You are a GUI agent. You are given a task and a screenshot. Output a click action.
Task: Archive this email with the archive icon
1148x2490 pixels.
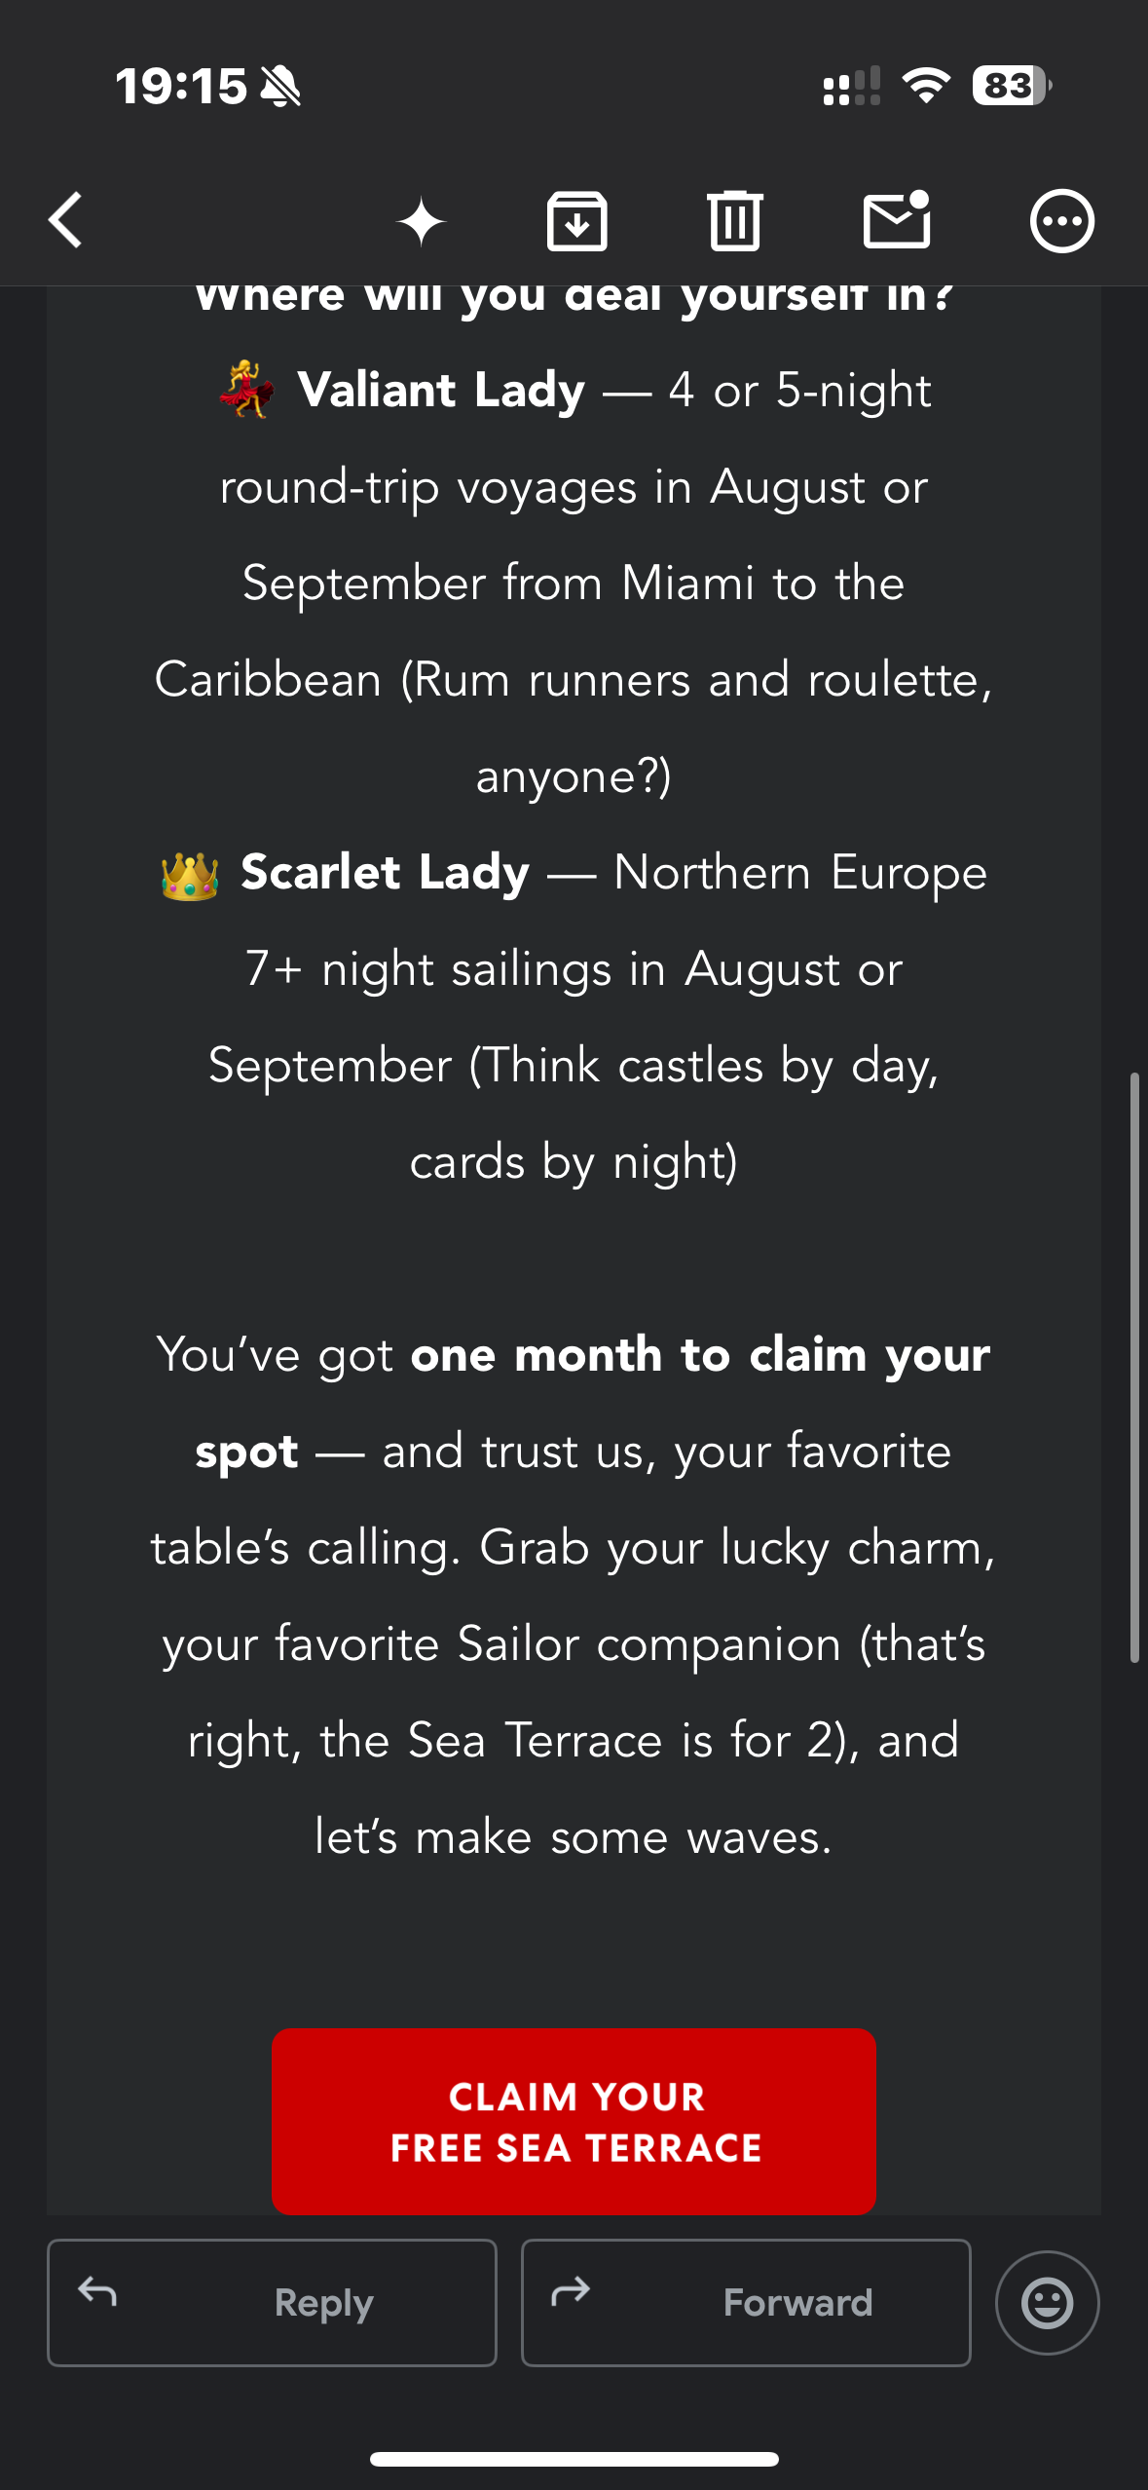click(x=576, y=221)
